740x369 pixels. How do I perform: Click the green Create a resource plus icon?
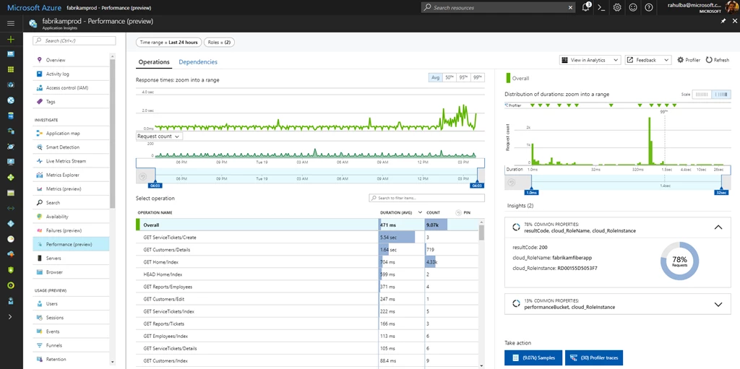[x=11, y=40]
